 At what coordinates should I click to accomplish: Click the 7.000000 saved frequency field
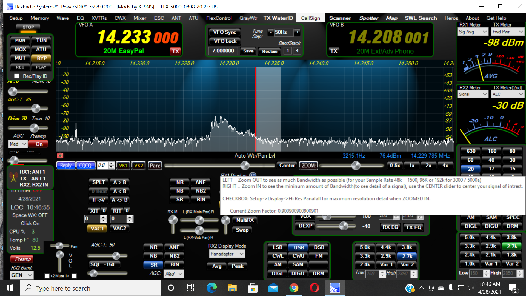pos(223,51)
